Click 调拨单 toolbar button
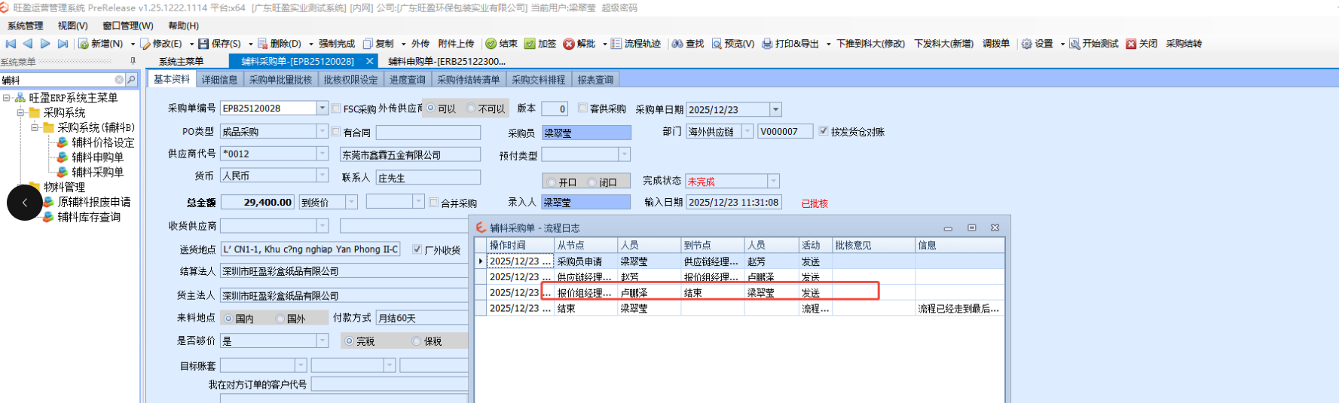This screenshot has height=403, width=1339. pos(996,44)
